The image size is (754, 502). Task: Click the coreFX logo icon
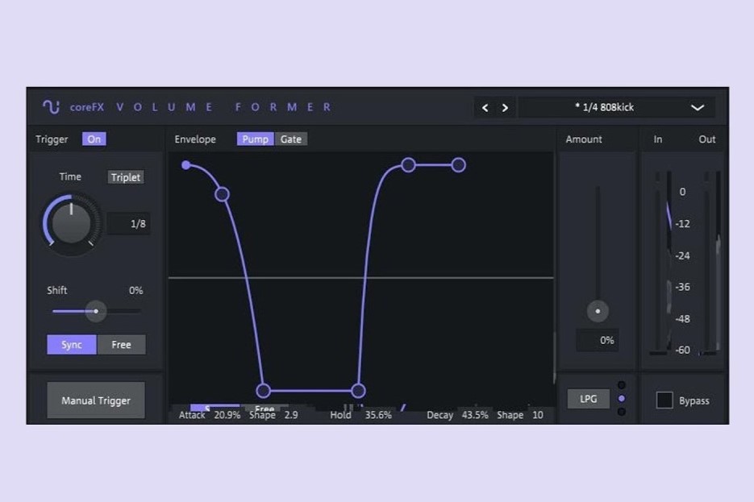[52, 106]
